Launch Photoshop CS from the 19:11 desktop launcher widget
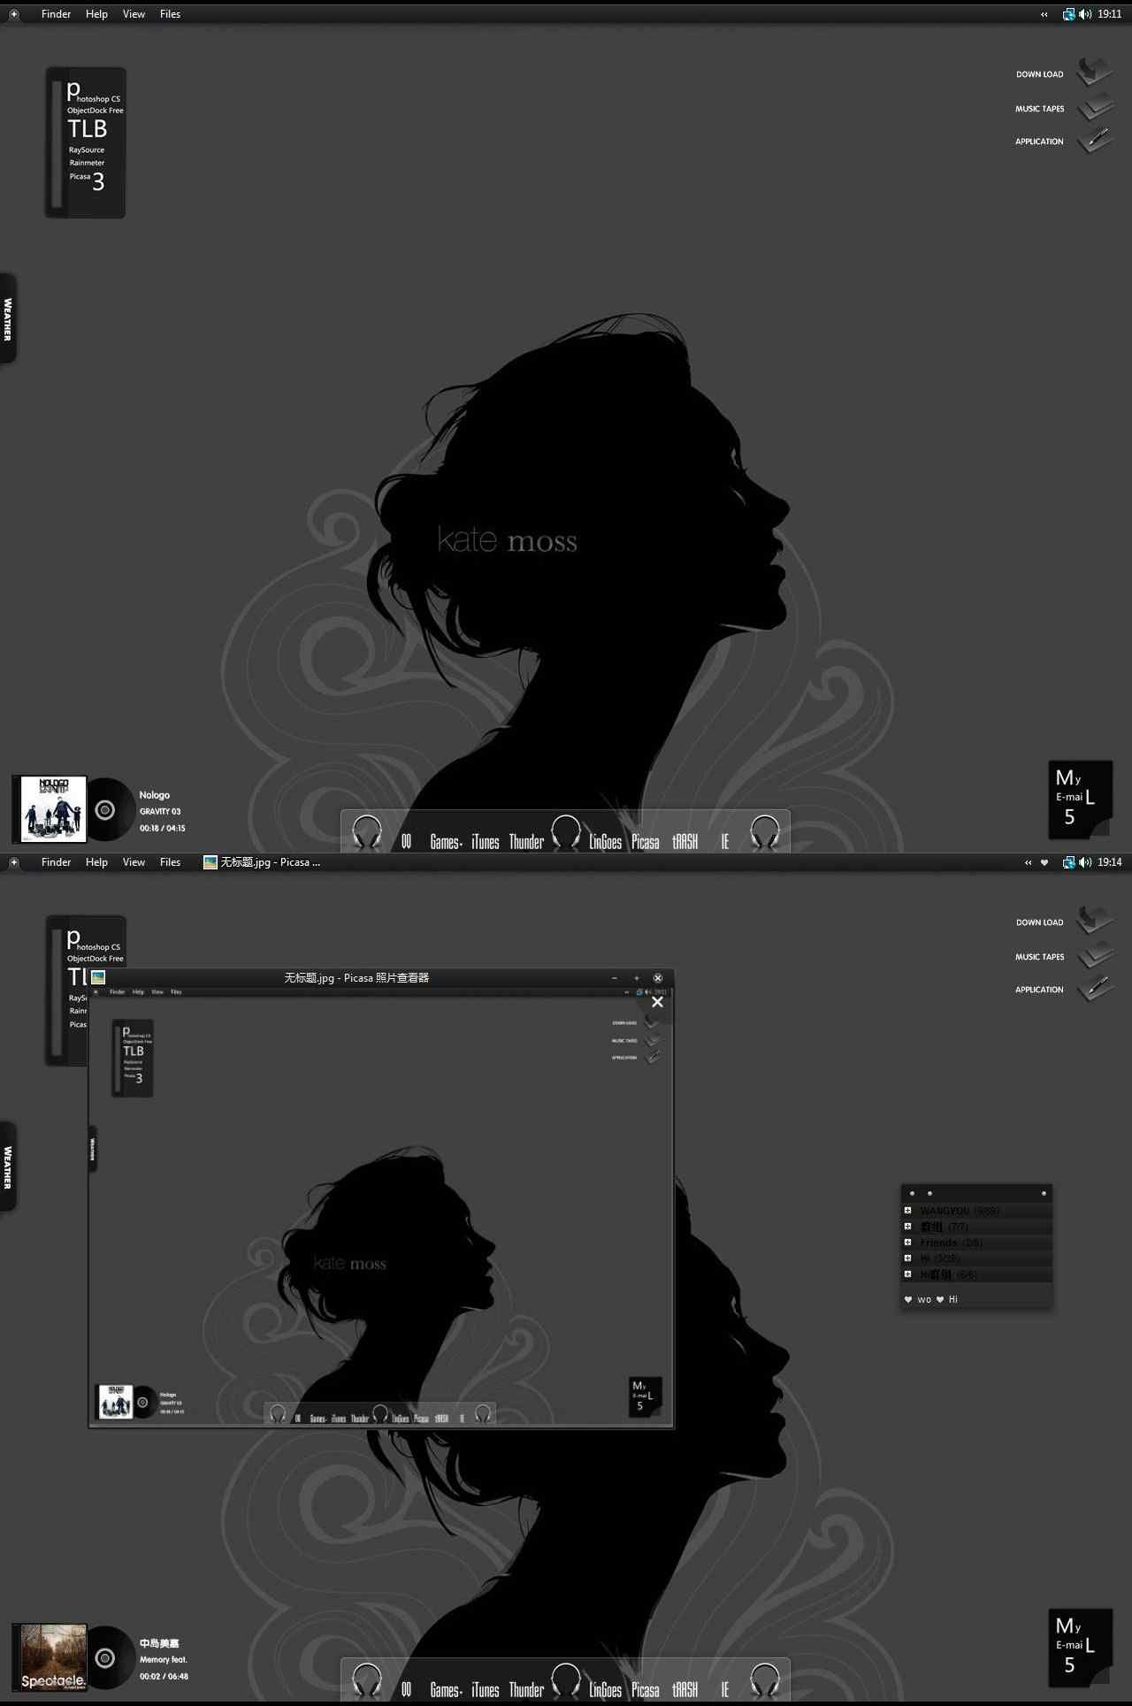 pyautogui.click(x=94, y=92)
